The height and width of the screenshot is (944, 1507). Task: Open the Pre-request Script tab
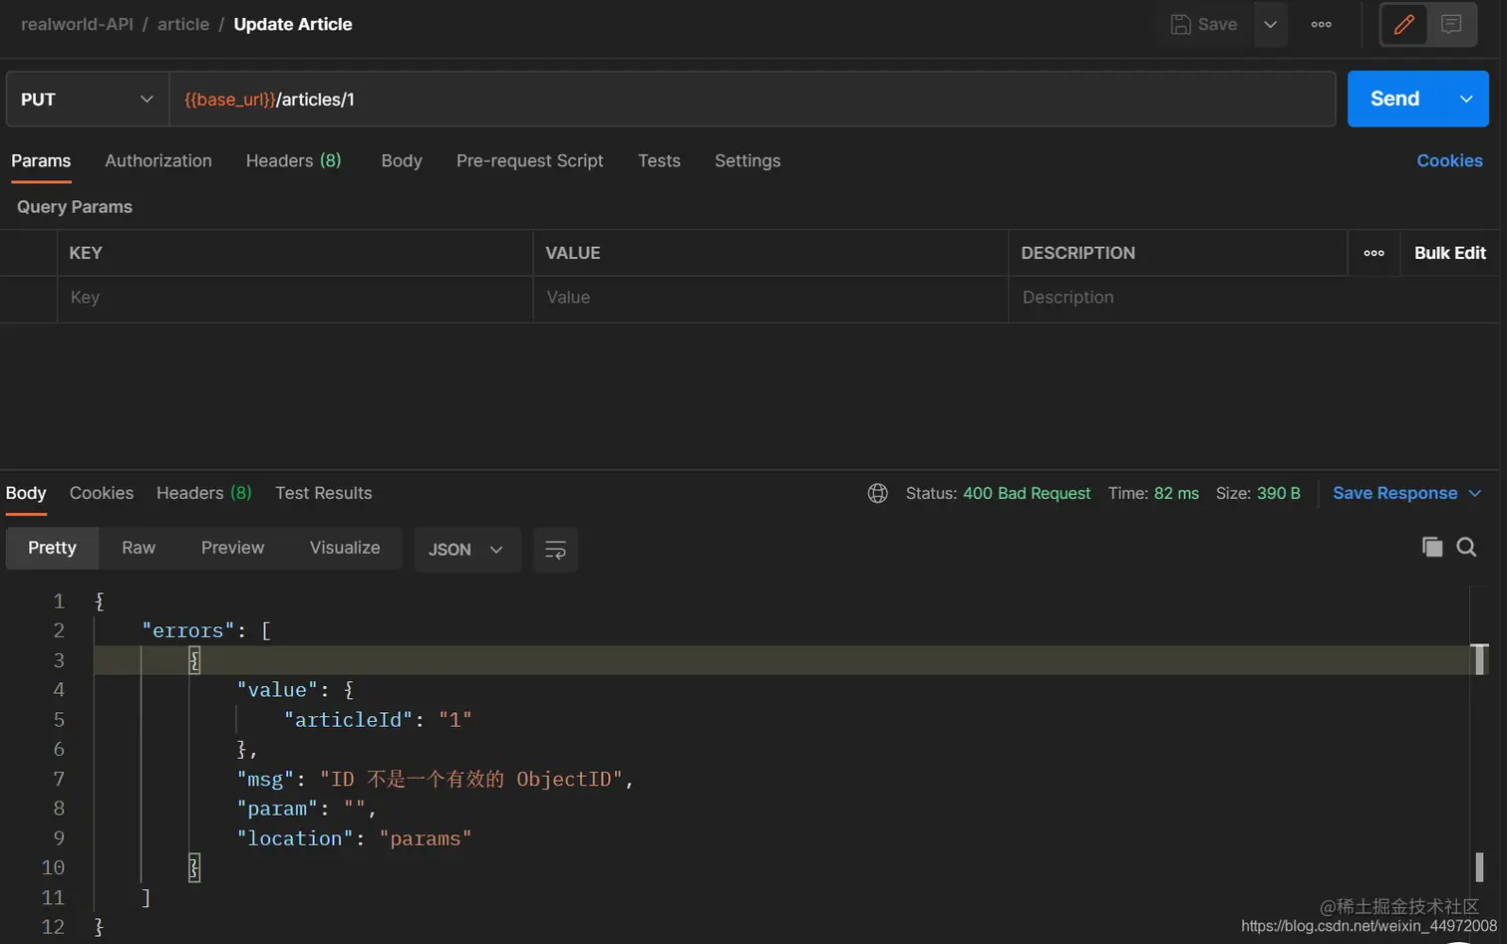(x=529, y=160)
